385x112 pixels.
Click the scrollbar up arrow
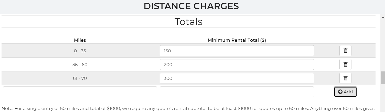(383, 17)
